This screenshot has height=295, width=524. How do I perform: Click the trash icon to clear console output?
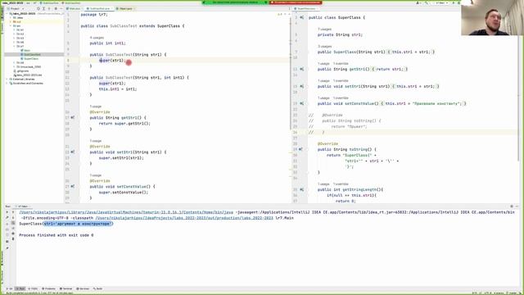point(13,238)
